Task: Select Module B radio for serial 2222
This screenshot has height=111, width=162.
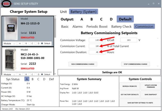Action: pos(23,74)
